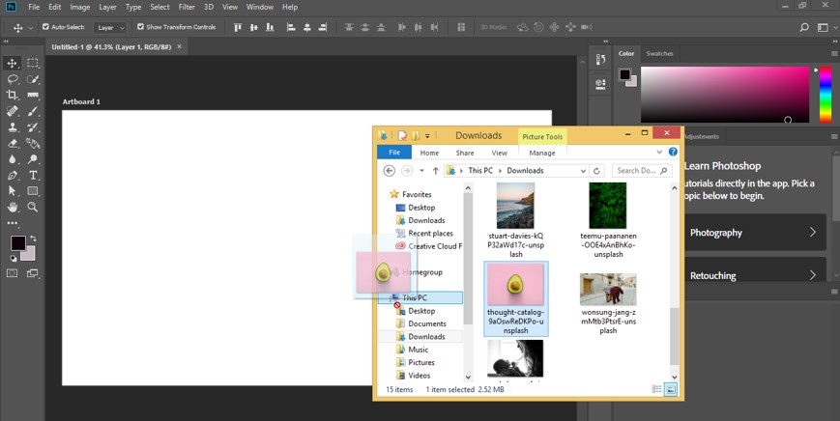The width and height of the screenshot is (840, 421).
Task: Click the foreground color swatch
Action: click(x=17, y=242)
